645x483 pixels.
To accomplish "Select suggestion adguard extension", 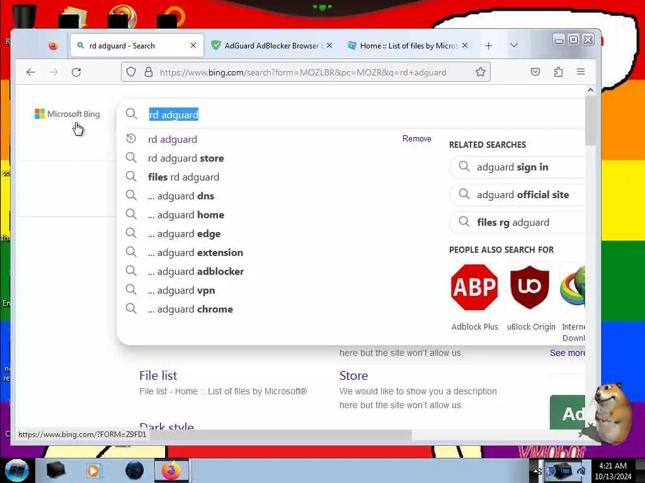I will tap(195, 253).
